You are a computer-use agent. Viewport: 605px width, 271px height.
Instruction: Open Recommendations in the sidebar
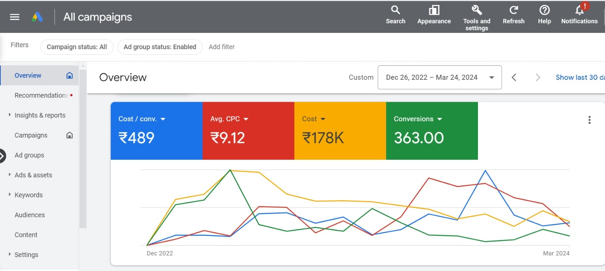coord(41,95)
